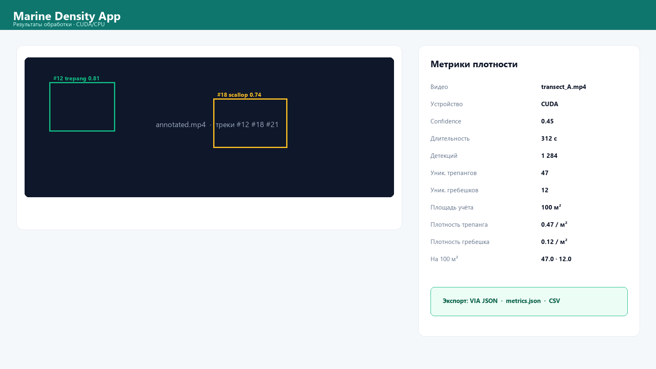Open the VIA JSON export link
The image size is (656, 369).
click(x=484, y=301)
